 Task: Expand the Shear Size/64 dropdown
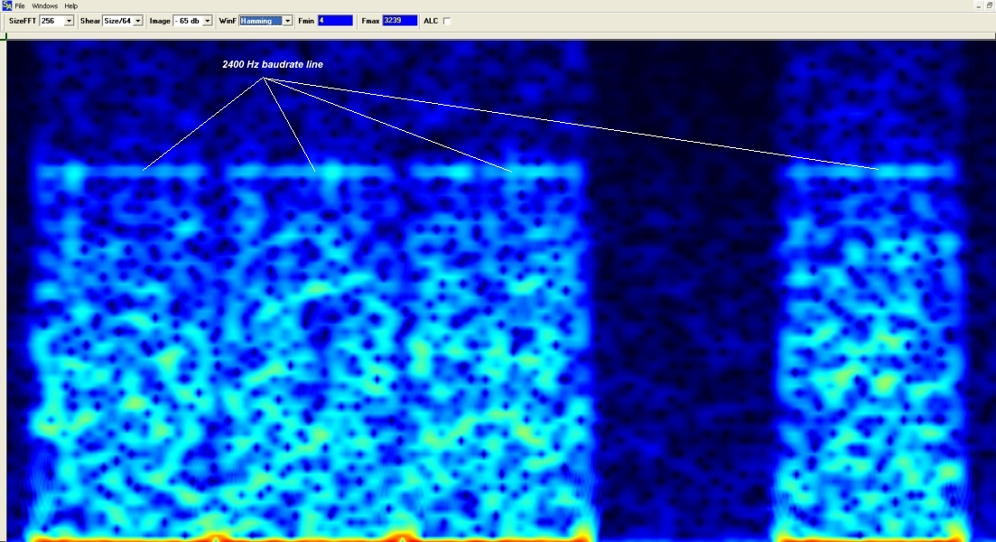pos(138,21)
